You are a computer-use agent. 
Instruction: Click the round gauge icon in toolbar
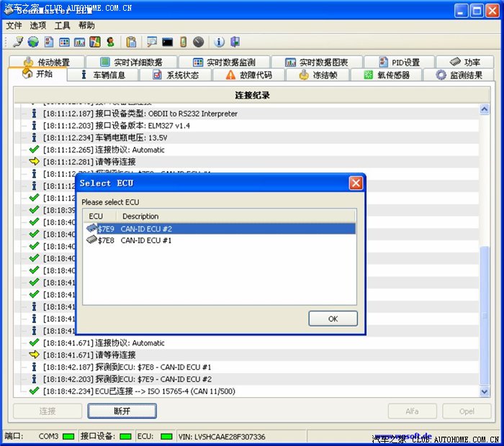(198, 42)
